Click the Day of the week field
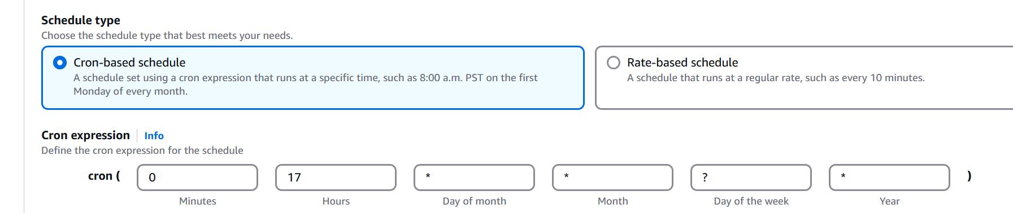Image resolution: width=1013 pixels, height=213 pixels. click(x=751, y=177)
